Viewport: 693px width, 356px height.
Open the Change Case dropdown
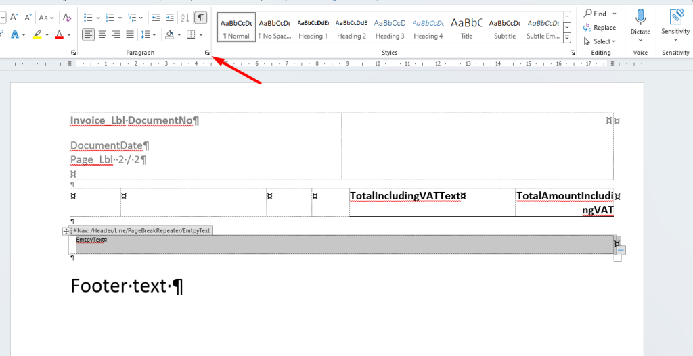tap(46, 18)
